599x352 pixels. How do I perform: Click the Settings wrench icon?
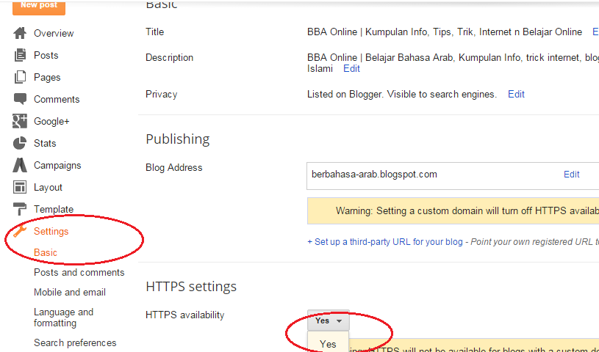coord(20,231)
